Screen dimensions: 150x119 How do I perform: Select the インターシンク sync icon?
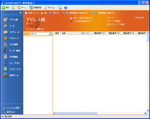click(x=5, y=69)
